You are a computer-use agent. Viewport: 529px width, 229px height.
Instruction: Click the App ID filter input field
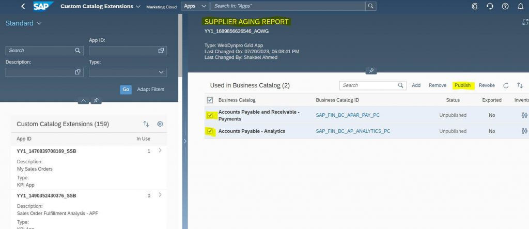coord(128,51)
